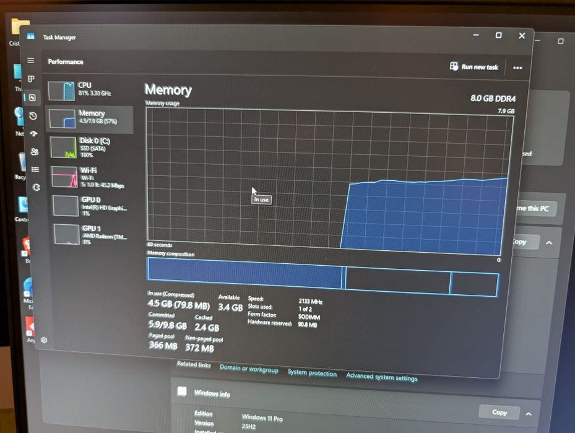Image resolution: width=575 pixels, height=433 pixels.
Task: Open the Details page icon in sidebar
Action: [x=35, y=170]
